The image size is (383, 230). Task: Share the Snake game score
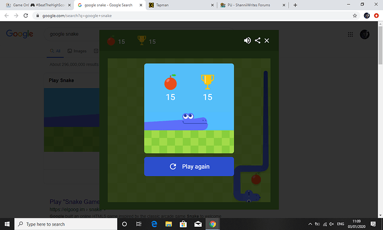[x=258, y=41]
